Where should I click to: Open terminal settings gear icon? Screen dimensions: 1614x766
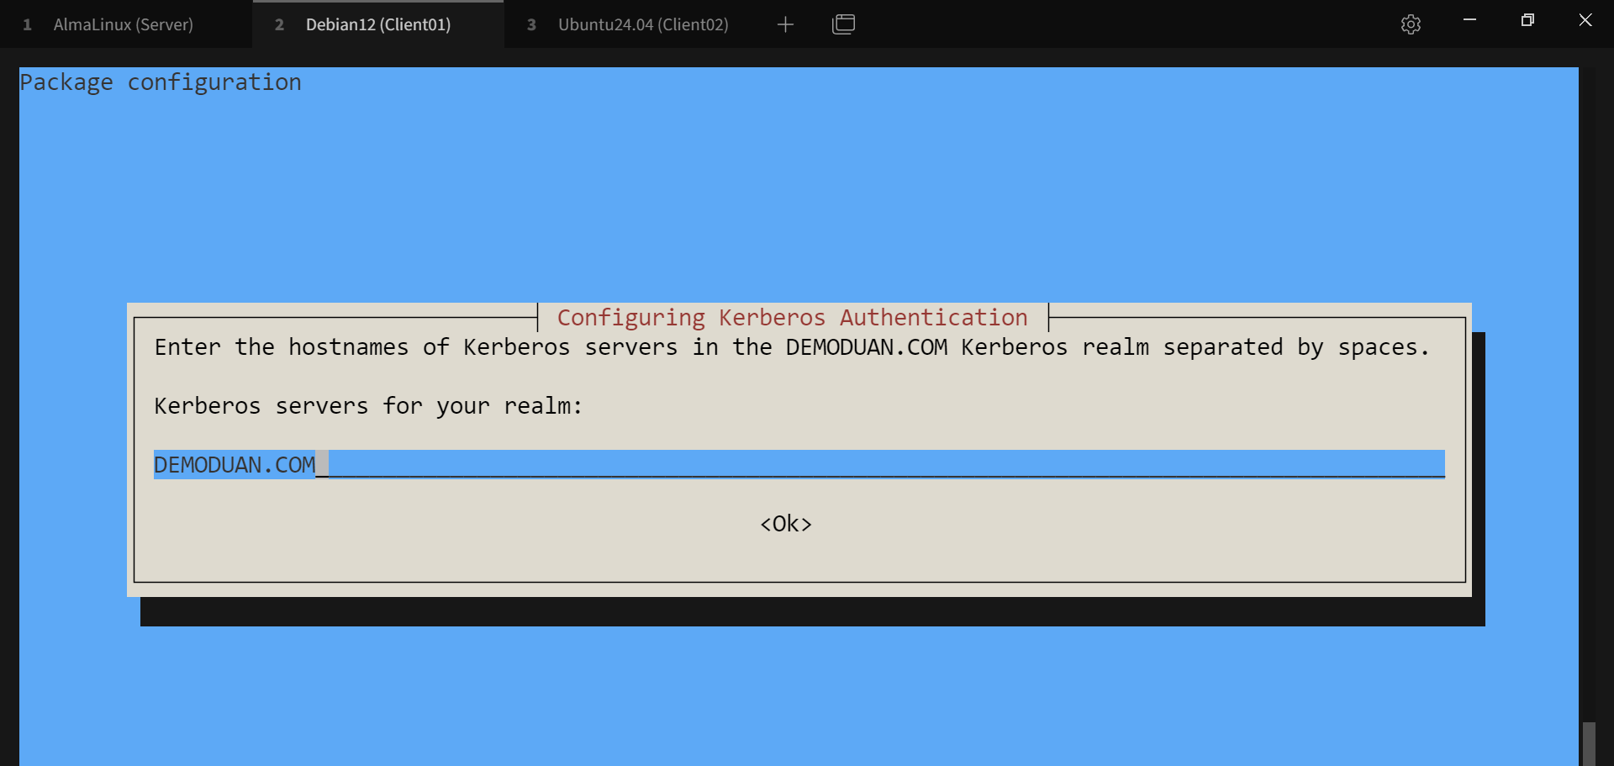(1411, 24)
